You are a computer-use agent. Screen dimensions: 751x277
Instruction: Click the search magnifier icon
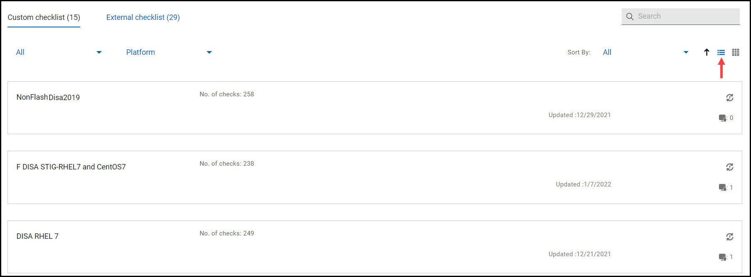(630, 16)
